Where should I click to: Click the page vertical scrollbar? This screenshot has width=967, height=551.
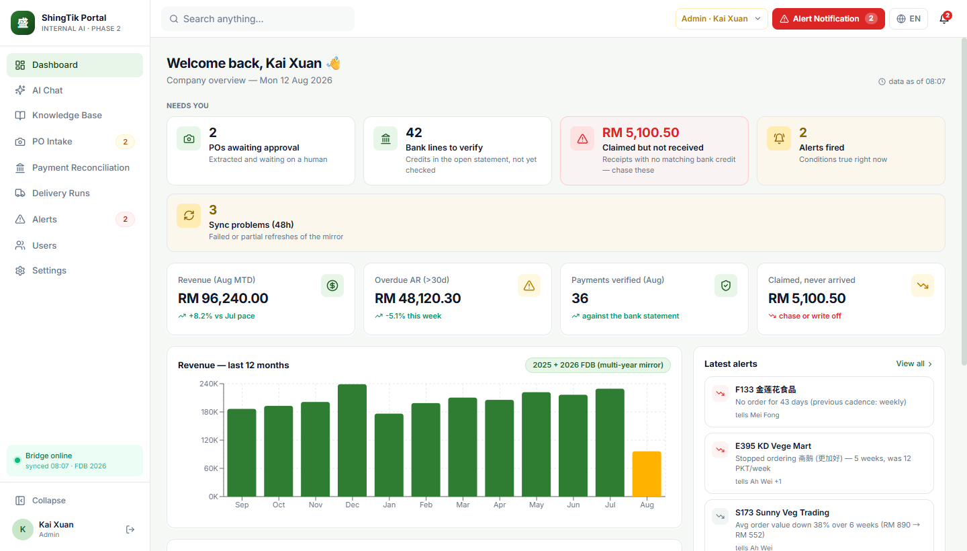(964, 202)
